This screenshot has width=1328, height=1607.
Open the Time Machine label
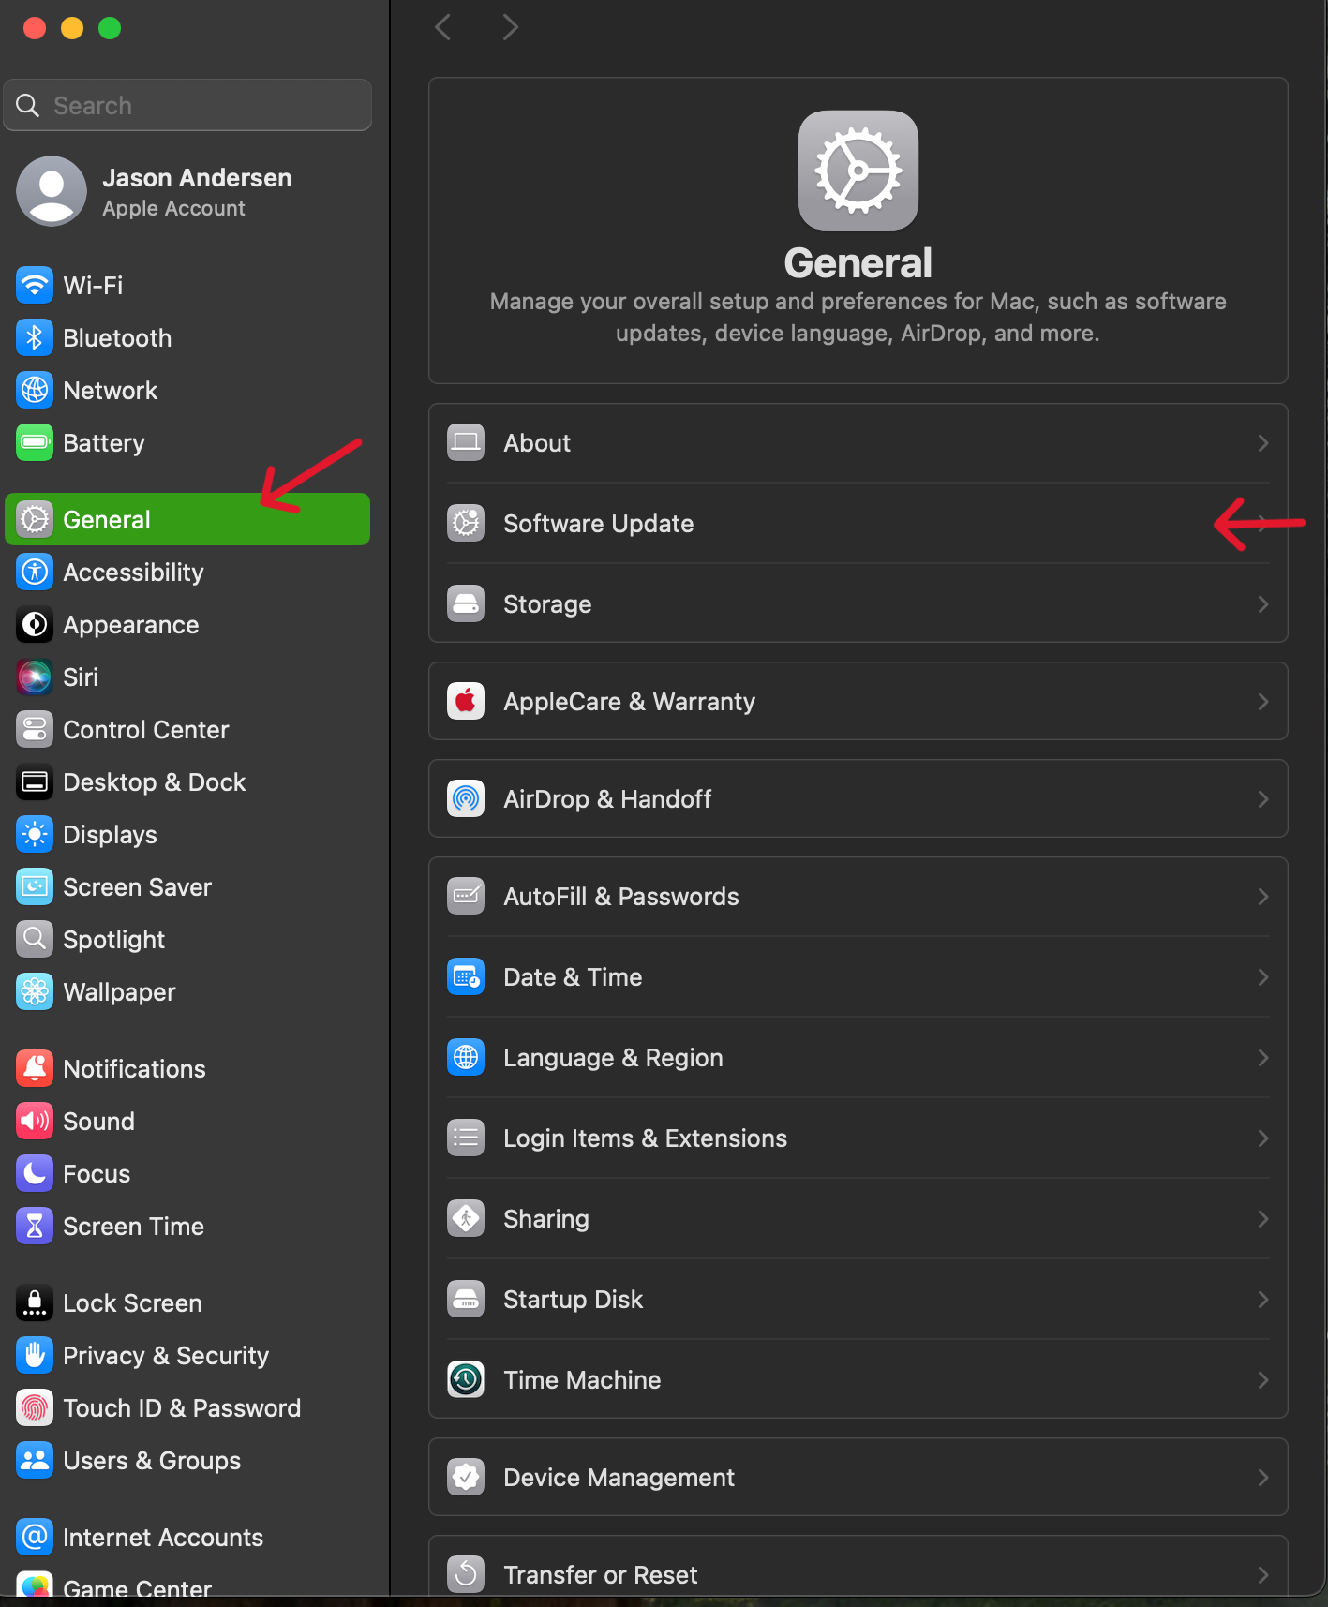[x=582, y=1380]
